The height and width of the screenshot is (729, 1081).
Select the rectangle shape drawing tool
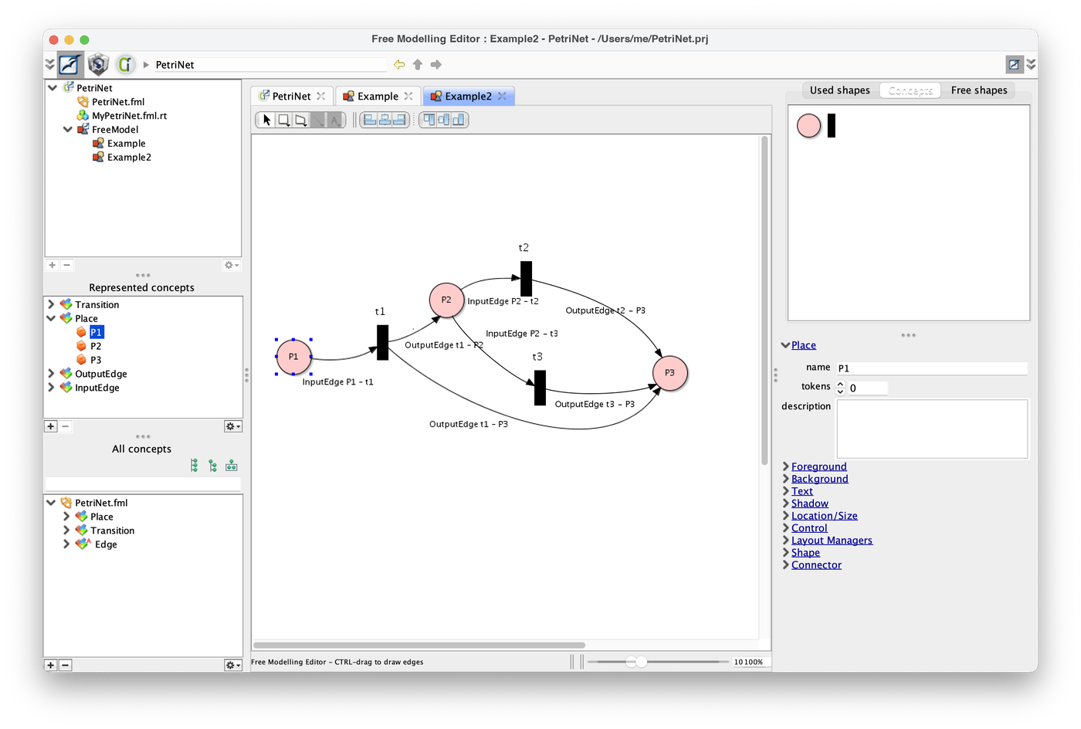[284, 120]
